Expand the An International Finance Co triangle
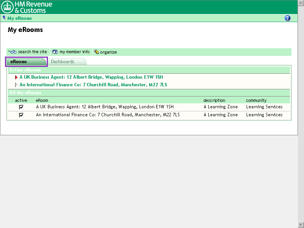The height and width of the screenshot is (228, 304). tap(16, 85)
